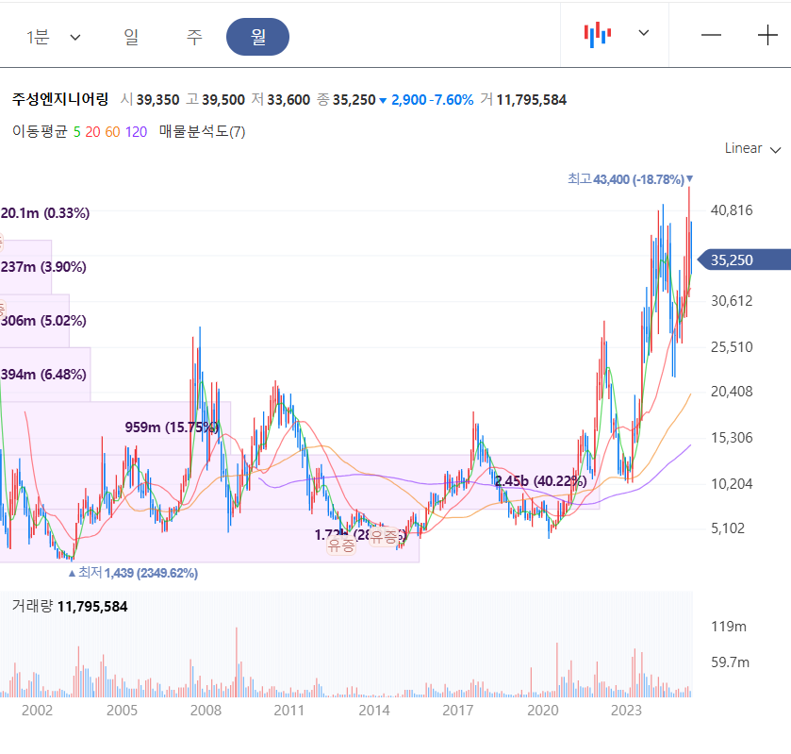The height and width of the screenshot is (754, 791).
Task: Click the 119m volume axis label
Action: pos(729,627)
